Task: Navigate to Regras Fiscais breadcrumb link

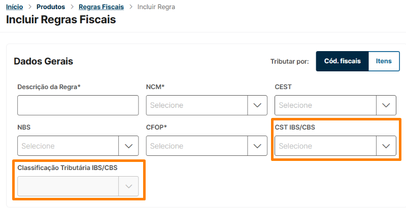Action: 100,7
